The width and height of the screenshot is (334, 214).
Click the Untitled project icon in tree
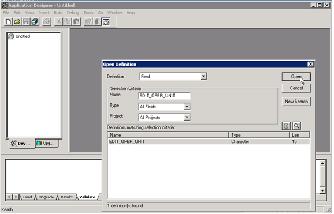(10, 36)
